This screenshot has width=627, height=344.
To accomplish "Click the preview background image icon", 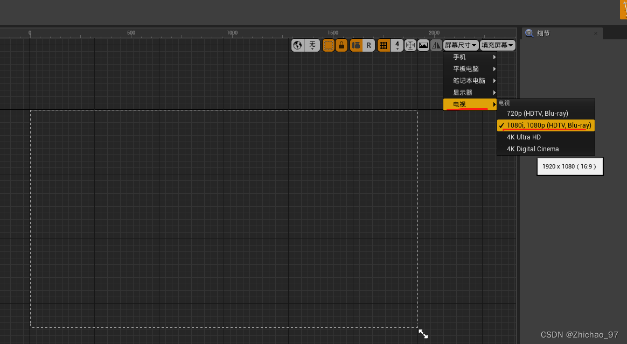I will click(423, 45).
